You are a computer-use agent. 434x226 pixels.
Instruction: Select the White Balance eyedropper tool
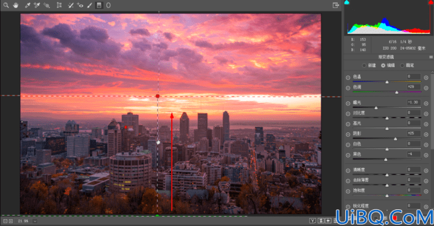pos(28,5)
